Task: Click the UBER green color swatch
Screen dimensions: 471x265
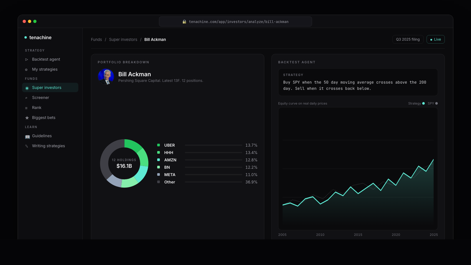Action: [x=158, y=145]
